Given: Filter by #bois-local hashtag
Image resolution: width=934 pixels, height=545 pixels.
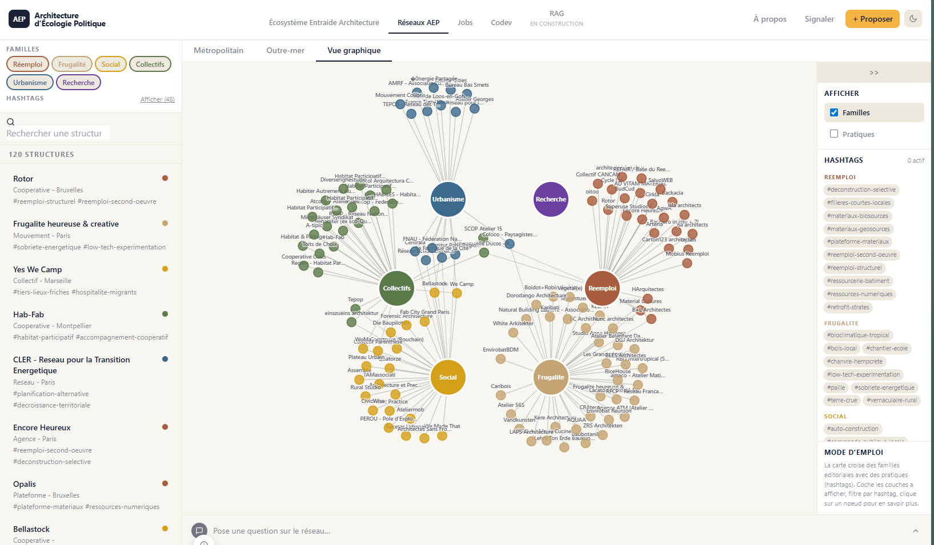Looking at the screenshot, I should [x=842, y=348].
